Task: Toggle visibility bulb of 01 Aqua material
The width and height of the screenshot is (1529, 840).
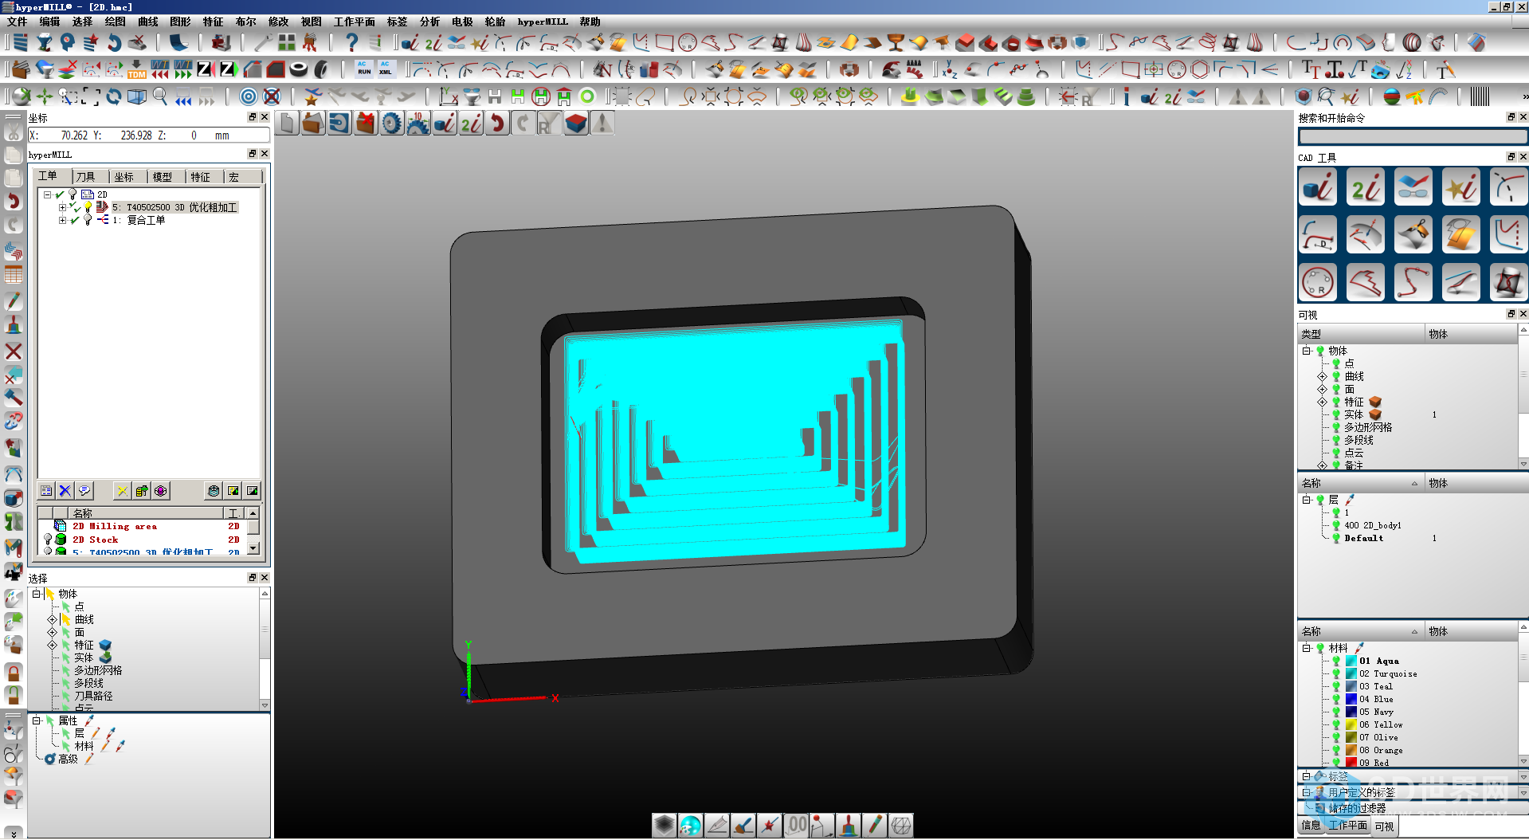Action: 1337,661
